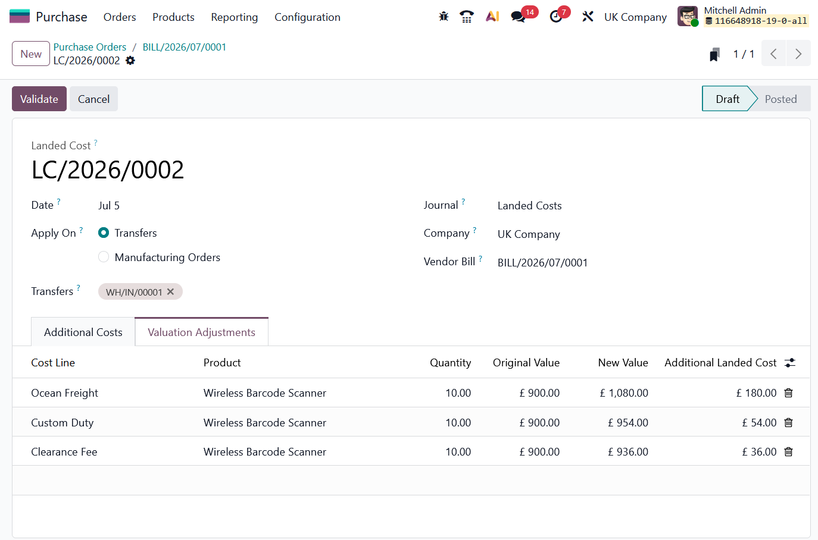Click the Ocean Freight cost line cell

point(64,393)
